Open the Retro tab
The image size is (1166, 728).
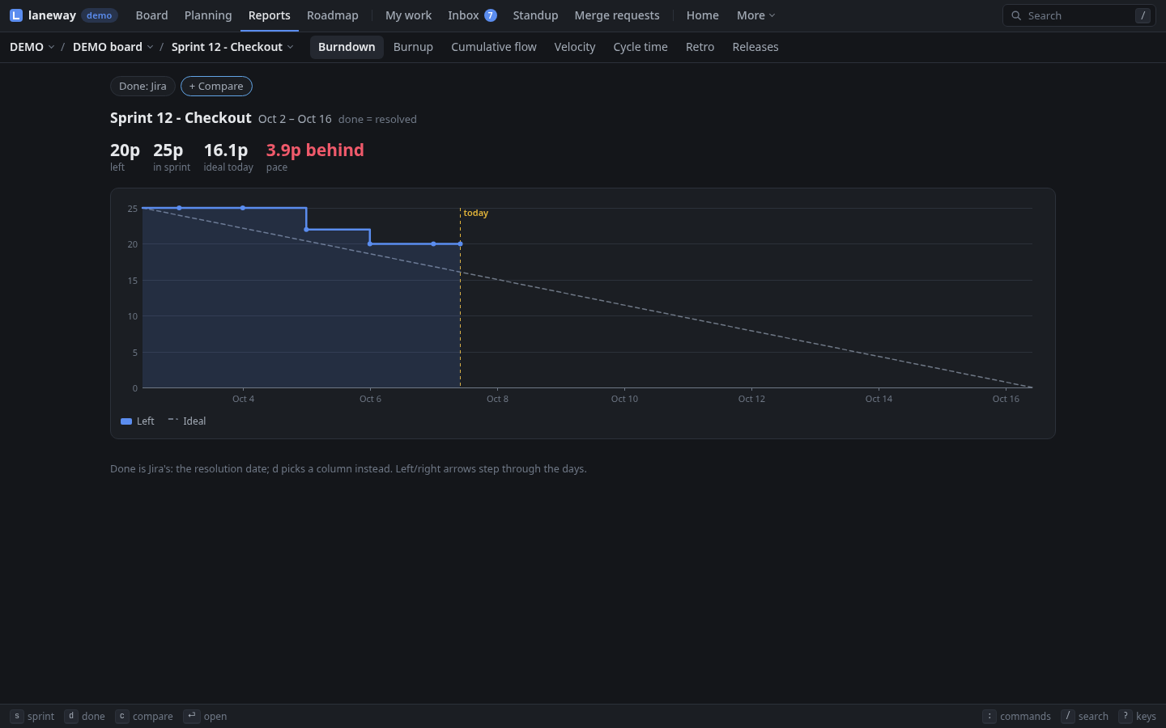click(x=700, y=47)
